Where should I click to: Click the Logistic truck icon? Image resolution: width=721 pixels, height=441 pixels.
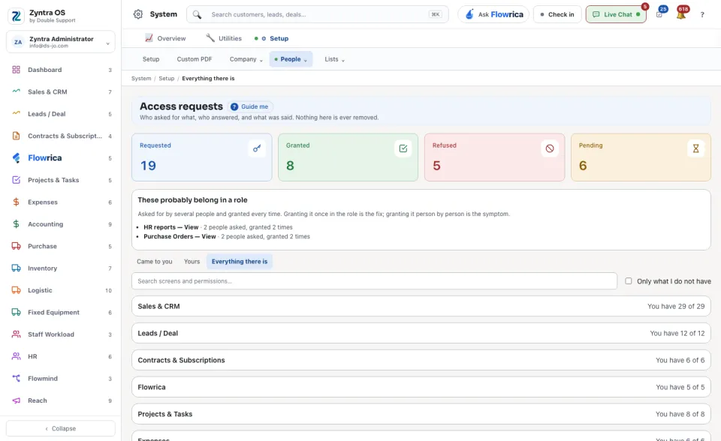coord(16,289)
